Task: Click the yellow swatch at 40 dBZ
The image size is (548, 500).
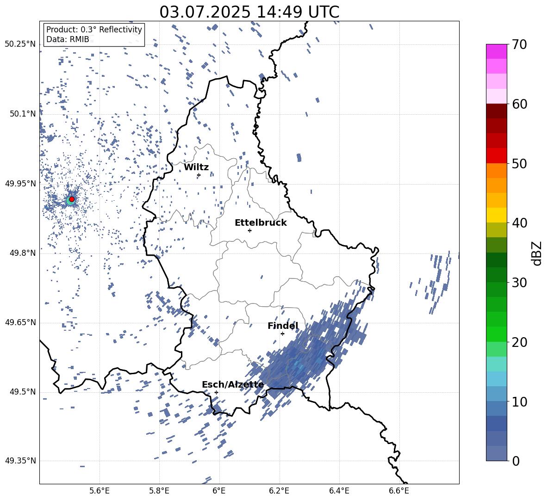Action: click(x=496, y=215)
